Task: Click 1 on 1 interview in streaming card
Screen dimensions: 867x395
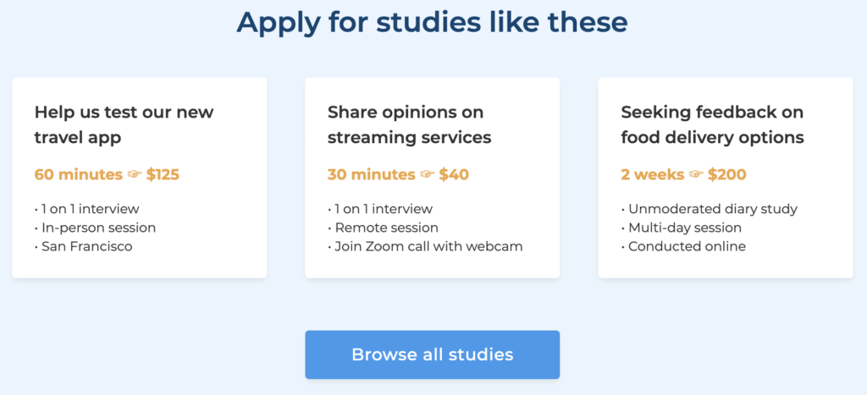Action: point(380,209)
